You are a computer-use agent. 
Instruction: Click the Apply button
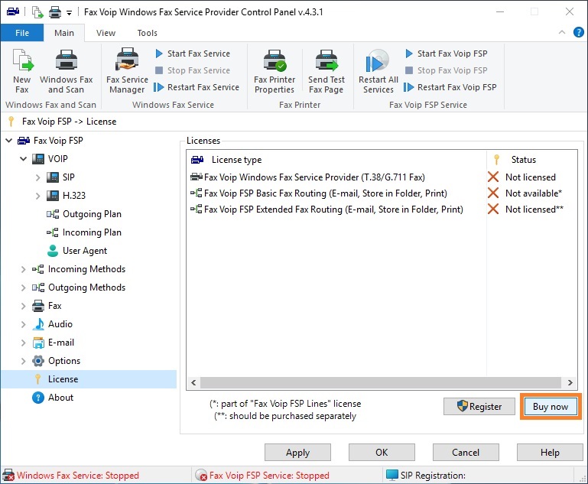point(297,453)
